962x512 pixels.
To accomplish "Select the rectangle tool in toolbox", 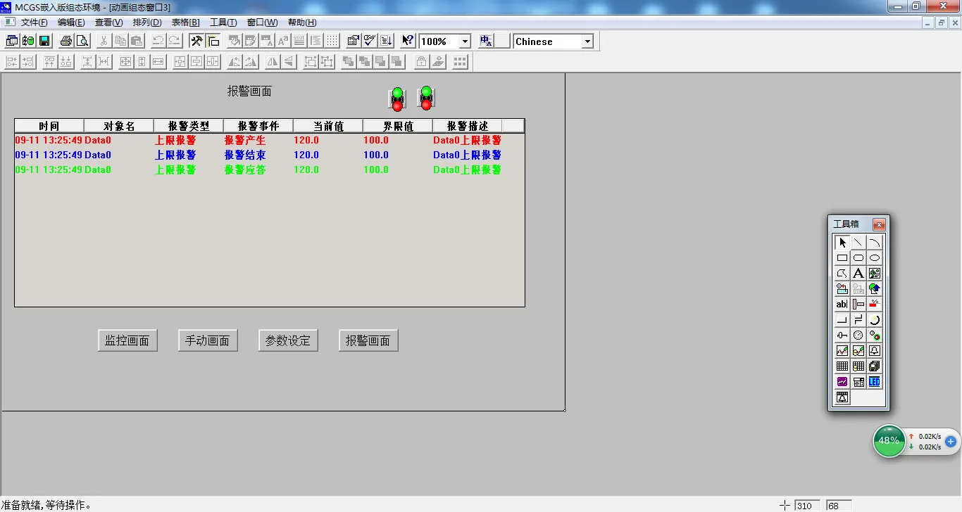I will [842, 258].
